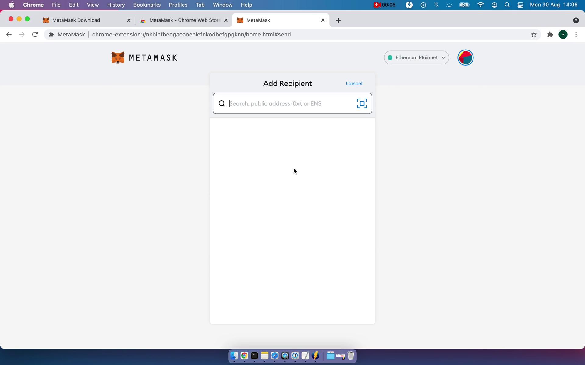Open the account avatar menu
Screen dimensions: 585x365
(465, 57)
